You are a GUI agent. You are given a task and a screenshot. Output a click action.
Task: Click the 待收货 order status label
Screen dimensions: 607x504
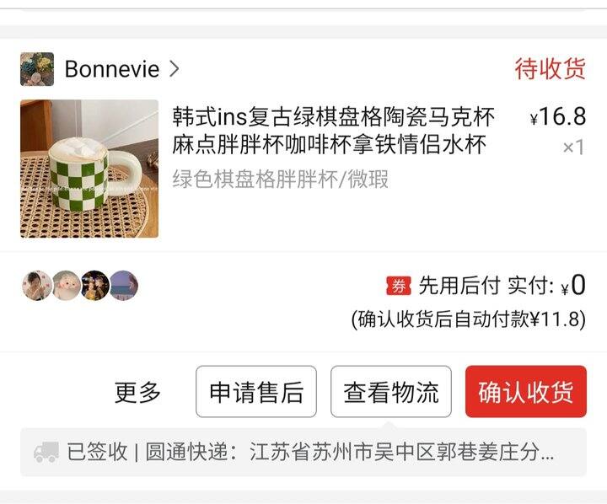click(x=550, y=69)
